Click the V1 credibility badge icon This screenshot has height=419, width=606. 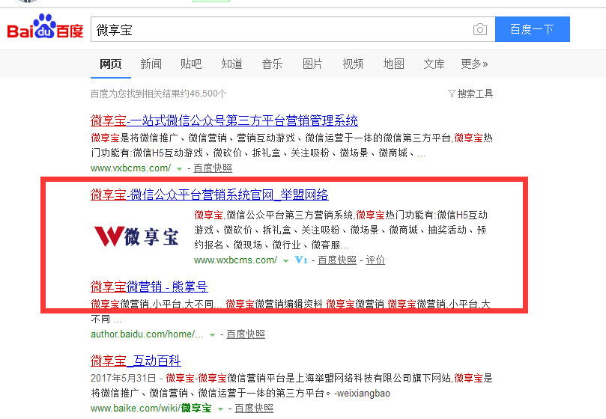click(300, 260)
